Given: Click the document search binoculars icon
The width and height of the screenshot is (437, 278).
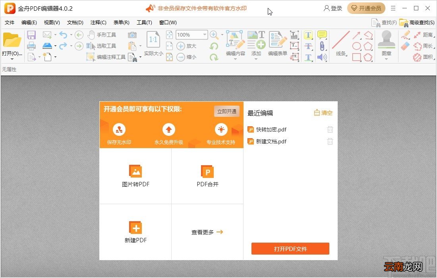Looking at the screenshot, I should (132, 57).
